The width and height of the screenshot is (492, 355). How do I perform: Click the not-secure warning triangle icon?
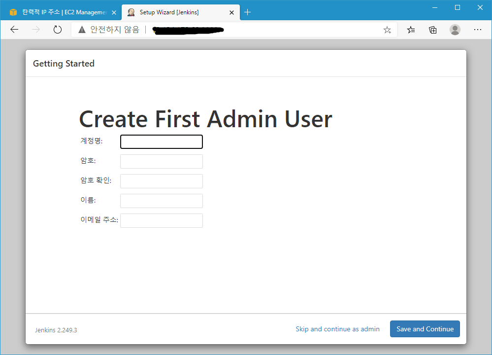[x=82, y=30]
